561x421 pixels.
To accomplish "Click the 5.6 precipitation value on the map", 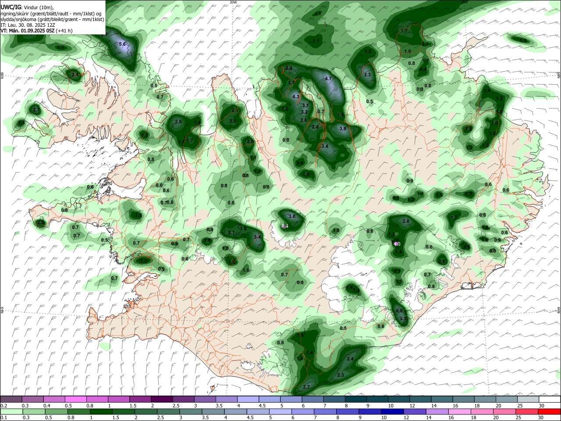I will pyautogui.click(x=123, y=44).
